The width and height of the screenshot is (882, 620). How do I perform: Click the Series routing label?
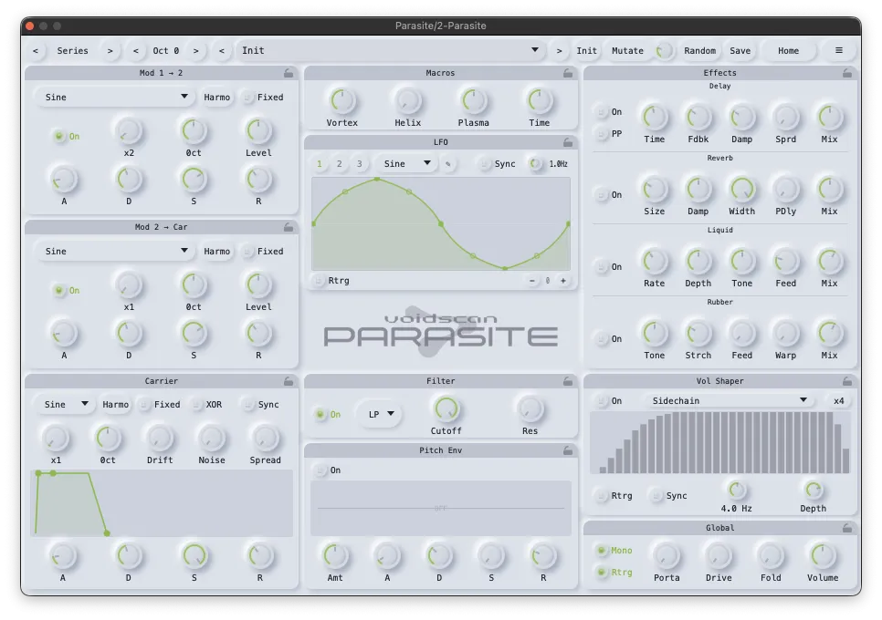tap(72, 50)
